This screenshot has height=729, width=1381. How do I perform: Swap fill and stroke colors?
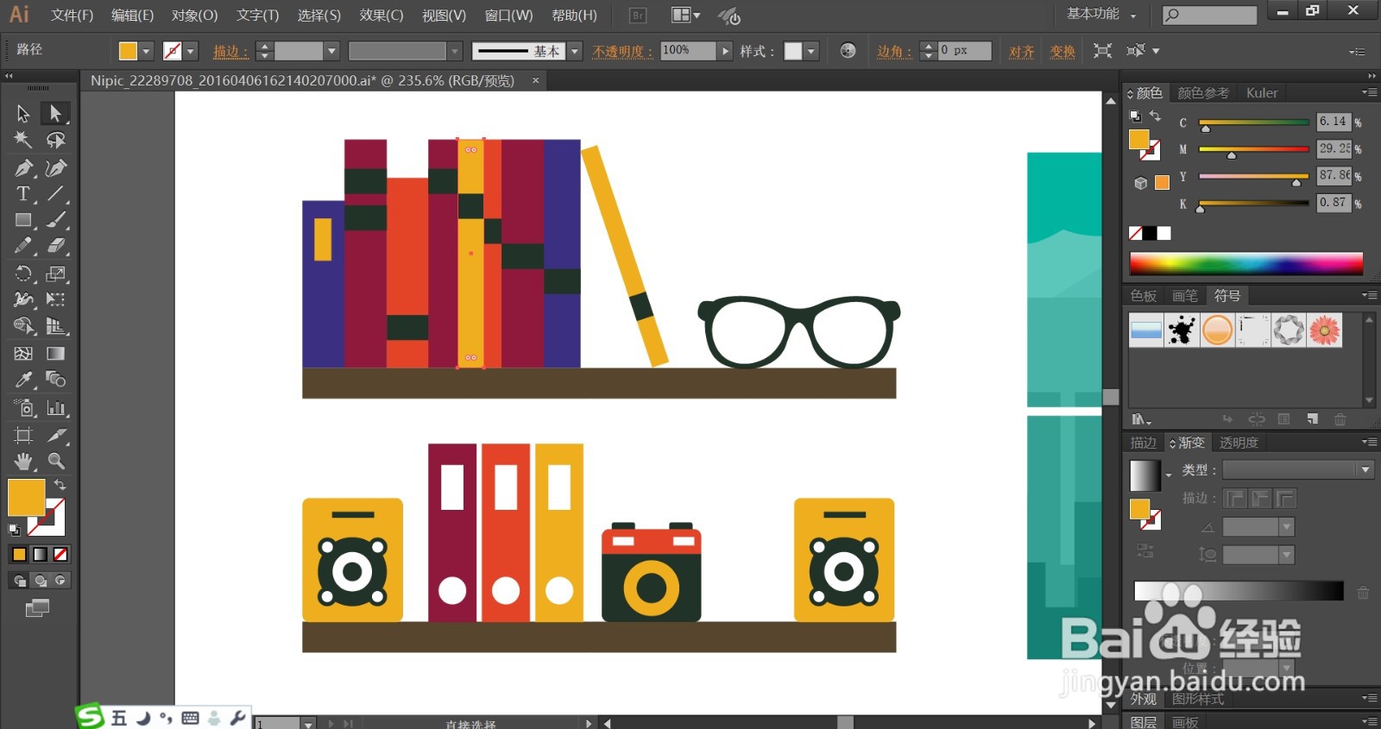(60, 485)
